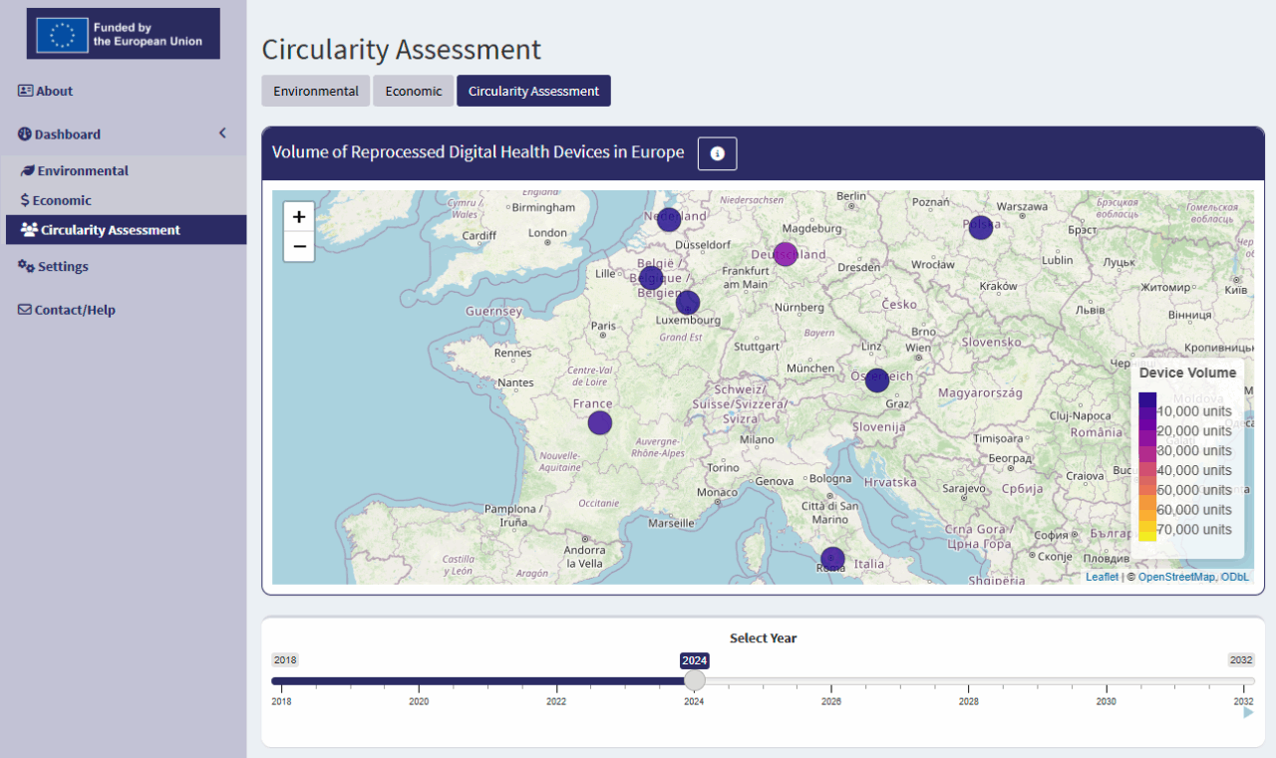Image resolution: width=1276 pixels, height=758 pixels.
Task: Click the 70,000 units legend entry
Action: [x=1194, y=530]
